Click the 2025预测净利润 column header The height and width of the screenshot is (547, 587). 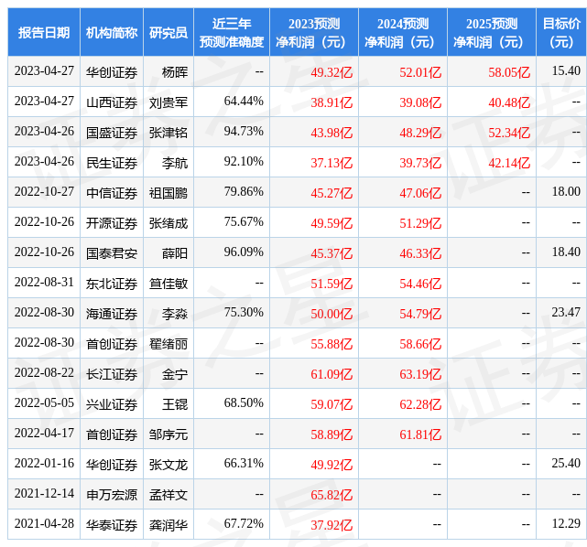point(492,33)
